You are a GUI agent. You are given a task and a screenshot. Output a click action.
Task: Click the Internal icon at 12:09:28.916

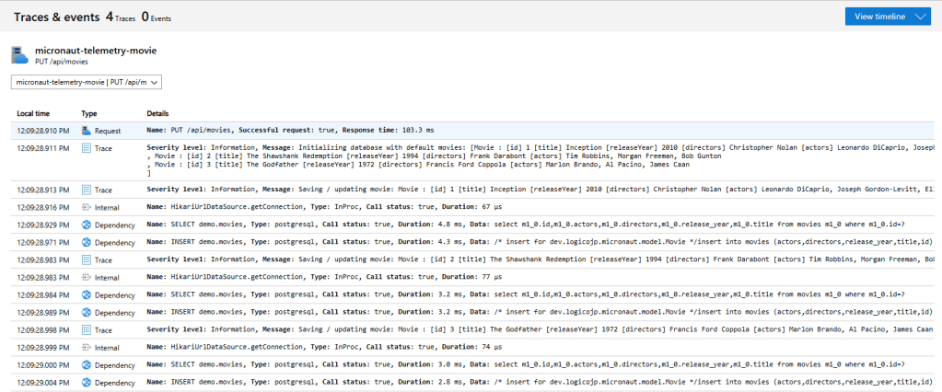tap(87, 208)
